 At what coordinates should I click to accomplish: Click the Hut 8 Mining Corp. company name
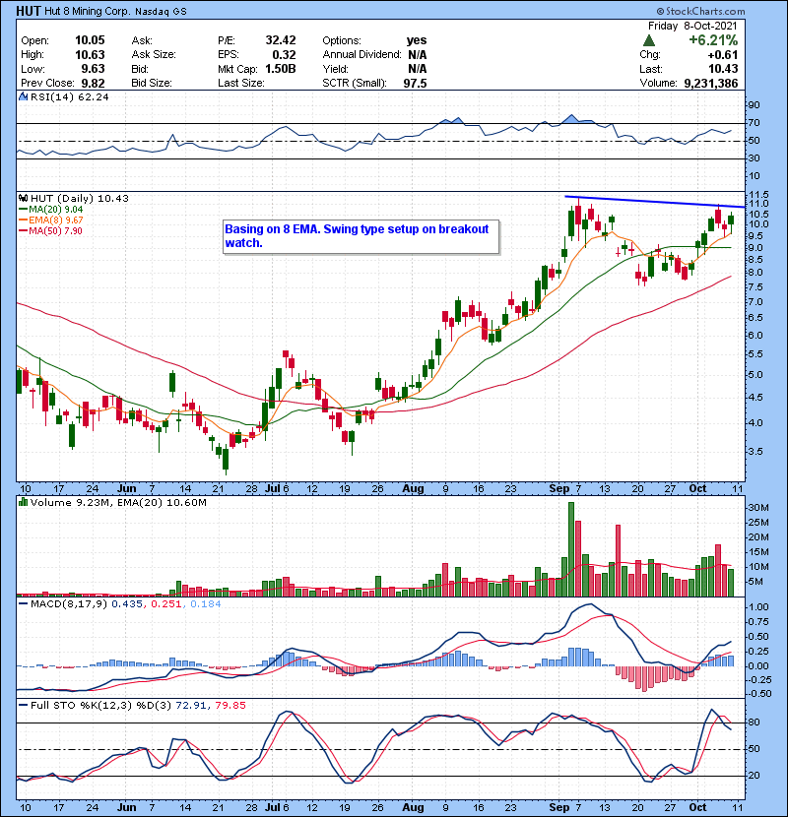87,12
